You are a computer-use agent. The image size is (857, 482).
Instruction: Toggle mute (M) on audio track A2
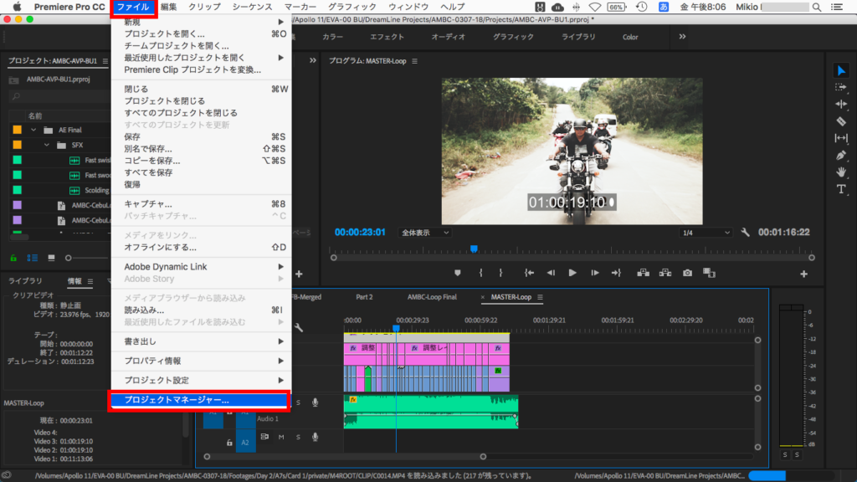click(281, 437)
